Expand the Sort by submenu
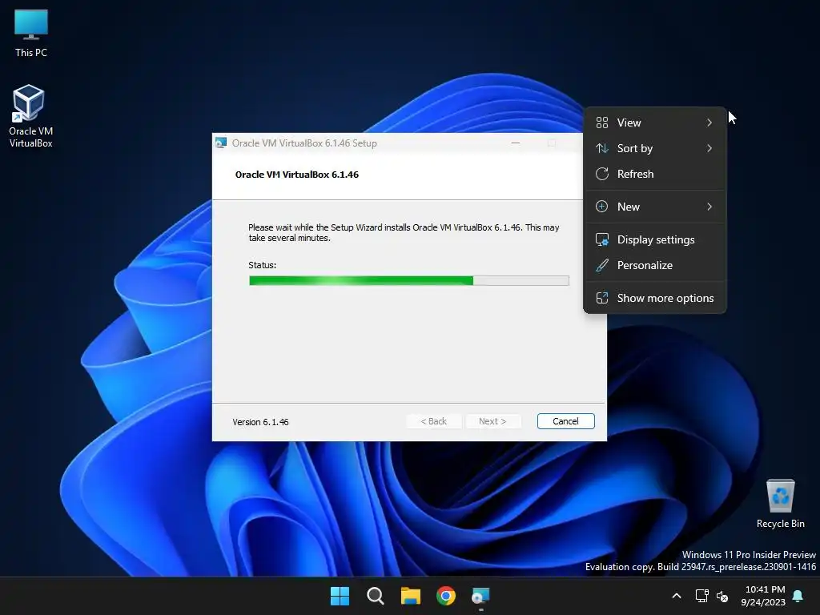 (654, 148)
